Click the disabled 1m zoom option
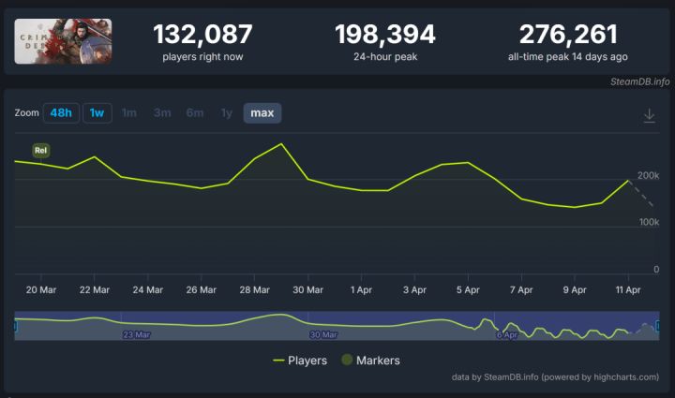This screenshot has width=675, height=398. tap(129, 113)
